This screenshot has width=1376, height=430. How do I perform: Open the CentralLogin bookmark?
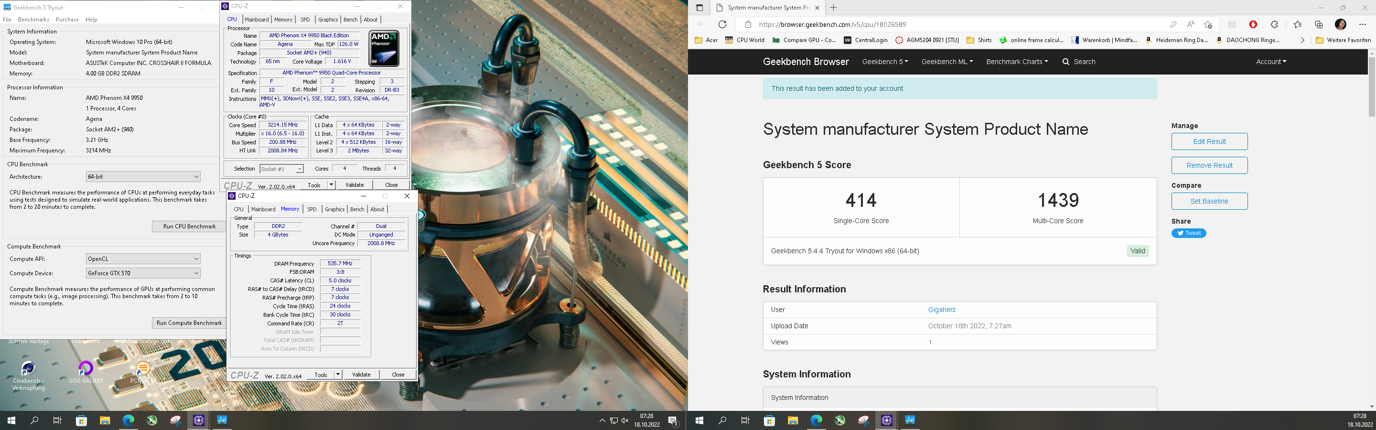(x=866, y=40)
